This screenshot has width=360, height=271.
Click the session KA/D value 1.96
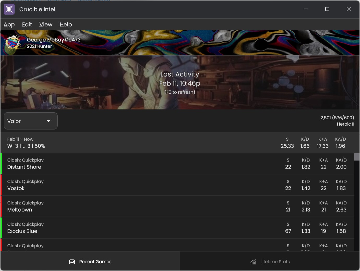tap(340, 146)
